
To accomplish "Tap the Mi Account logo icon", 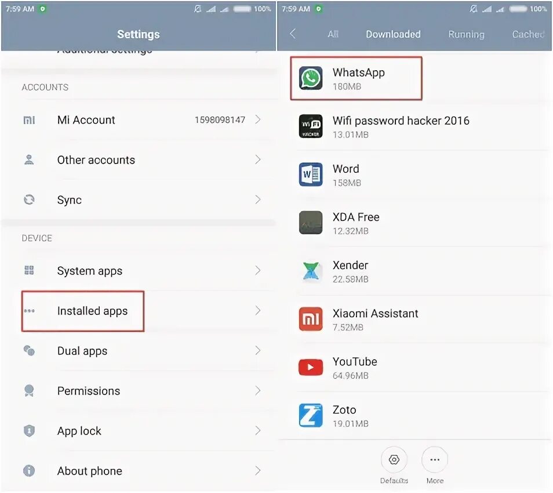I will click(x=29, y=120).
